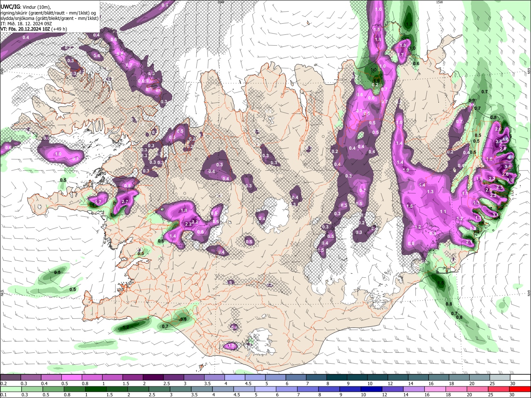Pick lower legend swatch between 0.1 and 0.3
The image size is (531, 398).
[x=11, y=389]
